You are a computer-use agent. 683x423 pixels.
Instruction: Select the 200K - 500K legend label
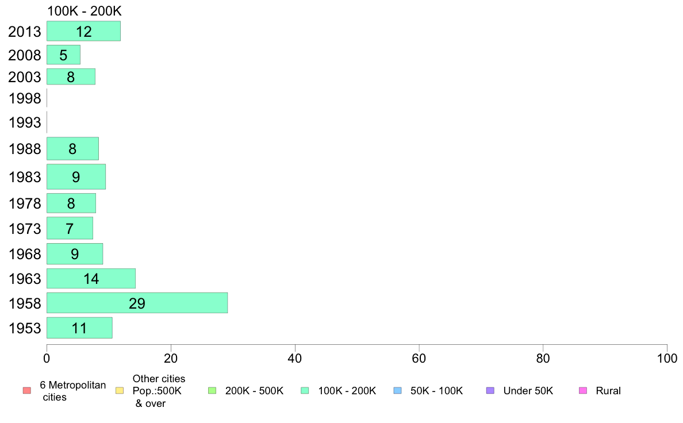tap(254, 391)
